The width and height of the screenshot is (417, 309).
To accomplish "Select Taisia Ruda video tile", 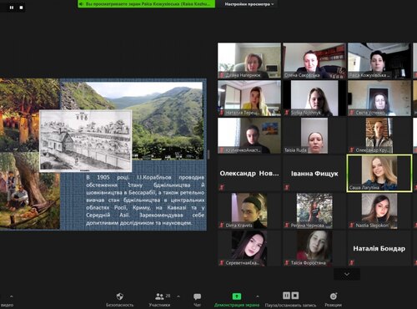I will pos(314,135).
